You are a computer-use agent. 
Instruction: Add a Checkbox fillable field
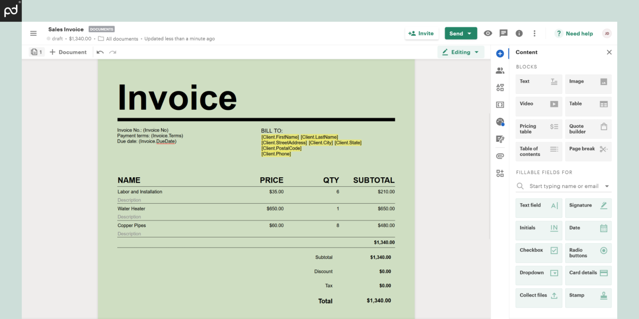click(539, 252)
